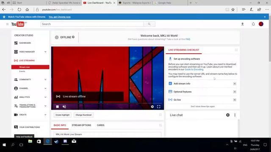Open Windows Action Center notifications
271x152 pixels.
[265, 145]
